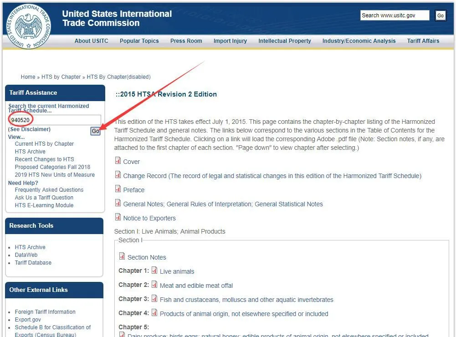
Task: Open the Press Room menu
Action: coord(186,41)
